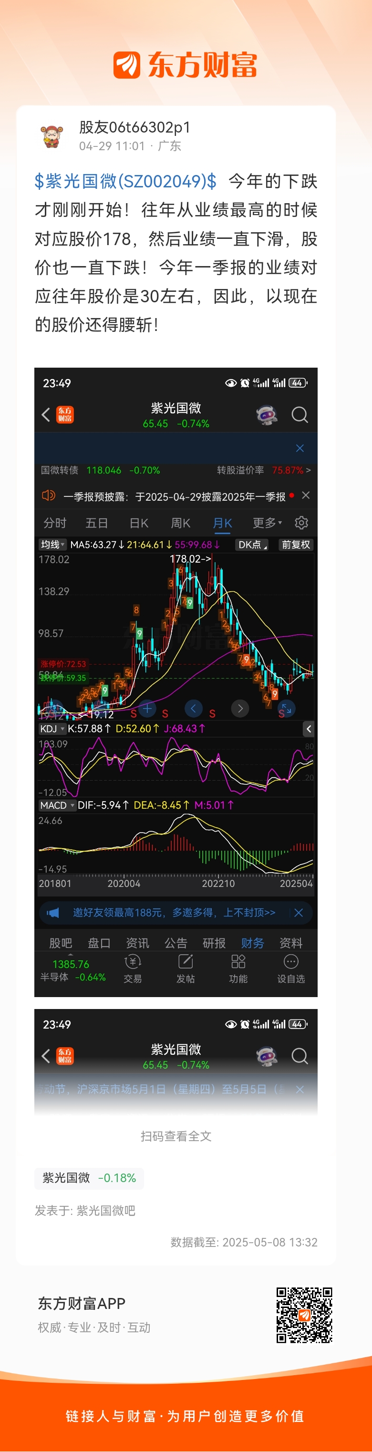This screenshot has height=1452, width=372.
Task: Tap the 东方财富 logo at the top of the page
Action: click(x=186, y=65)
